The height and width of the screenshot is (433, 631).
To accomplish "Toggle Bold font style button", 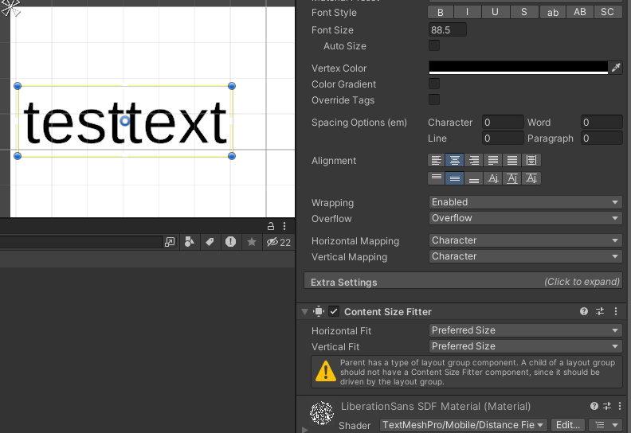I will pyautogui.click(x=441, y=13).
